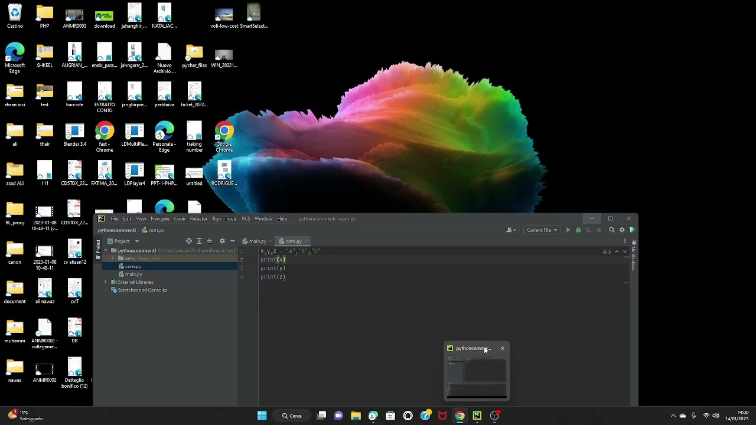756x425 pixels.
Task: Open Google Chrome desktop shortcut
Action: click(224, 137)
